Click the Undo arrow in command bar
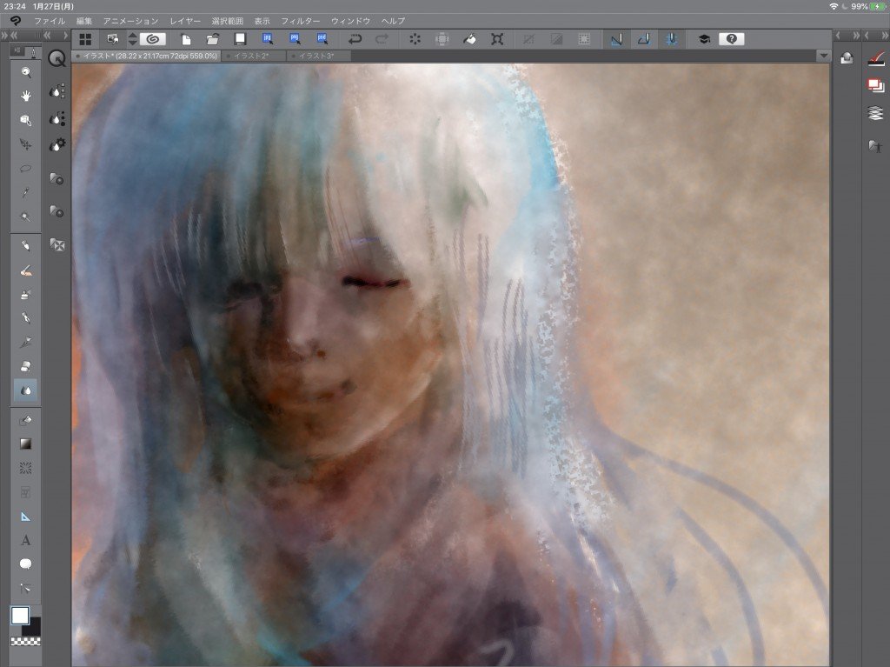890x667 pixels. [x=355, y=38]
